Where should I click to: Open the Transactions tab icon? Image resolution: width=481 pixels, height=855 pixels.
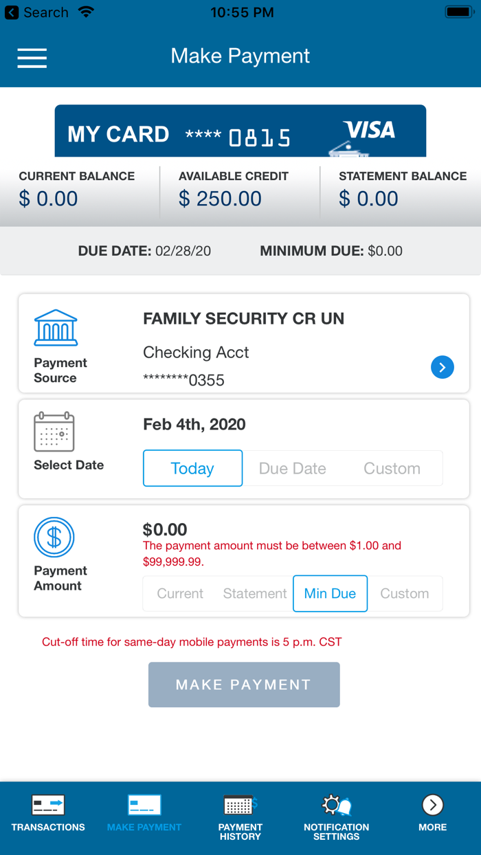click(x=47, y=804)
